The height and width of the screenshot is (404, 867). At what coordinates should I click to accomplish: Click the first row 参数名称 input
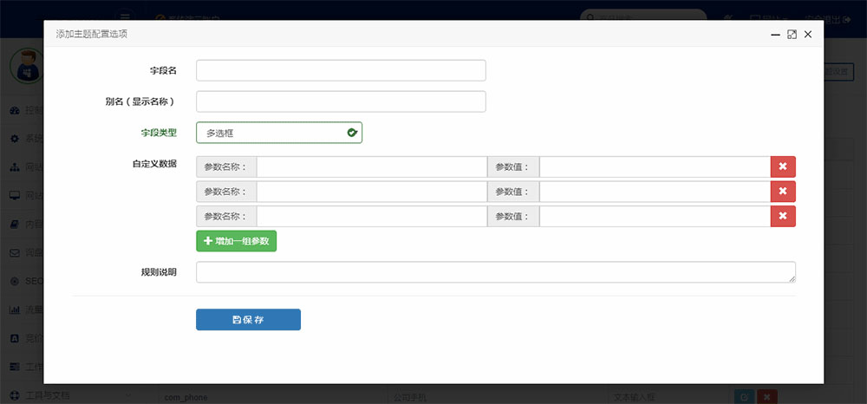[x=371, y=166]
